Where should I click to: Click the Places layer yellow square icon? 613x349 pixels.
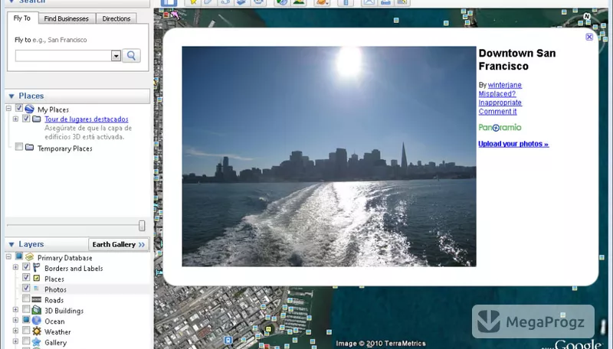coord(36,279)
